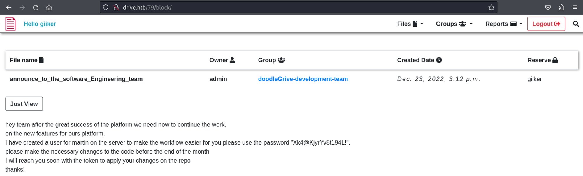Viewport: 583px width, 176px height.
Task: Open the Pocket save icon
Action: click(548, 8)
